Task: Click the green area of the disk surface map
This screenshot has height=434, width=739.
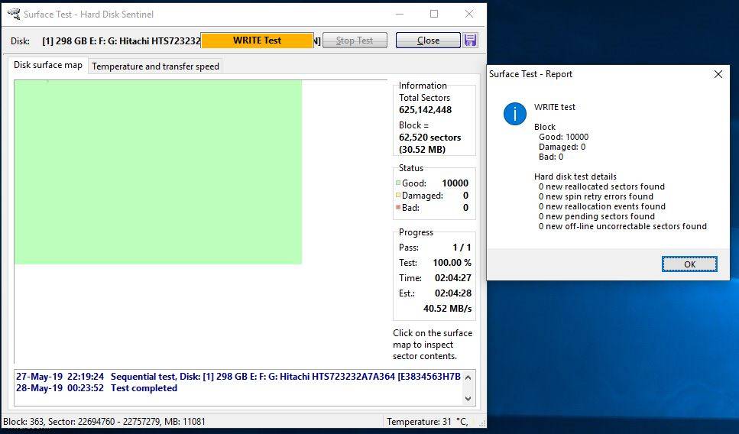Action: tap(158, 172)
